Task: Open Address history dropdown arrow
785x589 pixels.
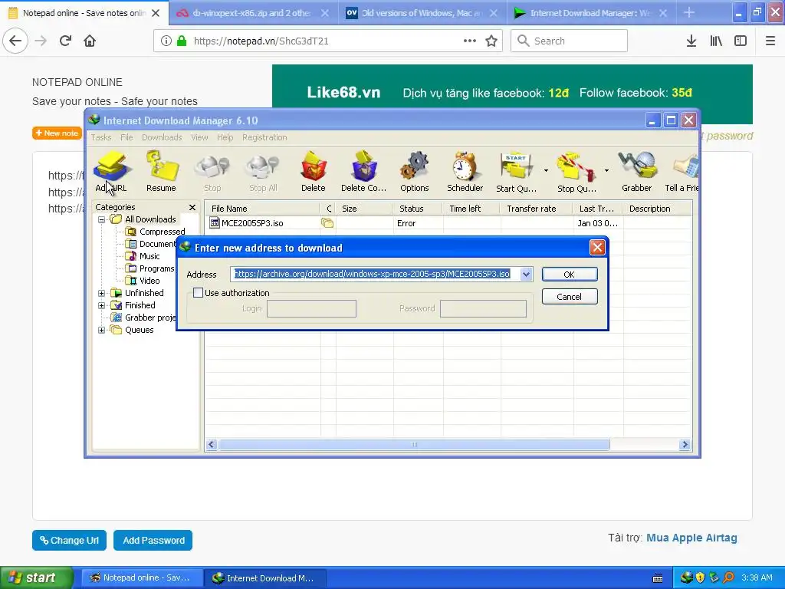Action: point(526,274)
